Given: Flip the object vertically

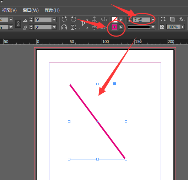Looking at the screenshot, I should [73, 27].
